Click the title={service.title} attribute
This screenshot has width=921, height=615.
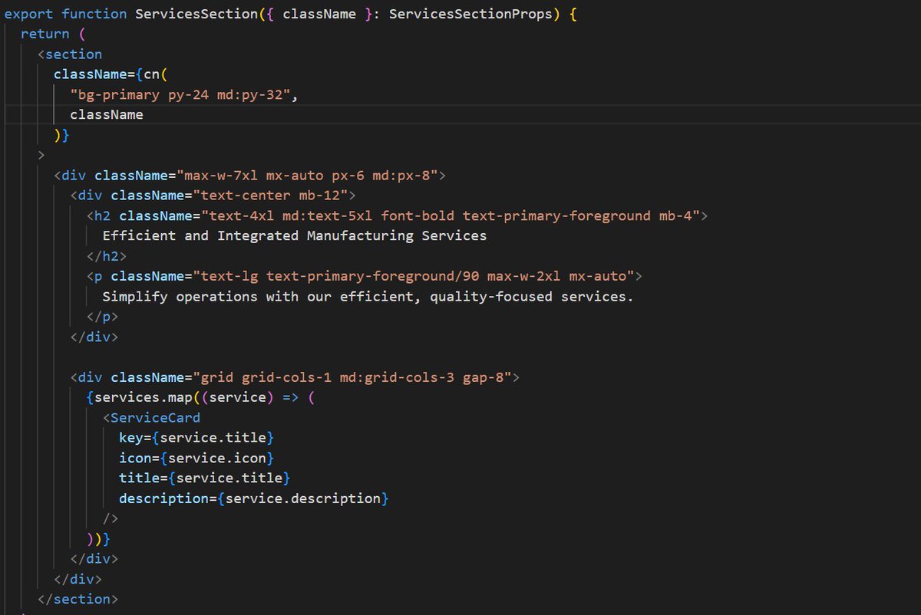click(x=205, y=479)
